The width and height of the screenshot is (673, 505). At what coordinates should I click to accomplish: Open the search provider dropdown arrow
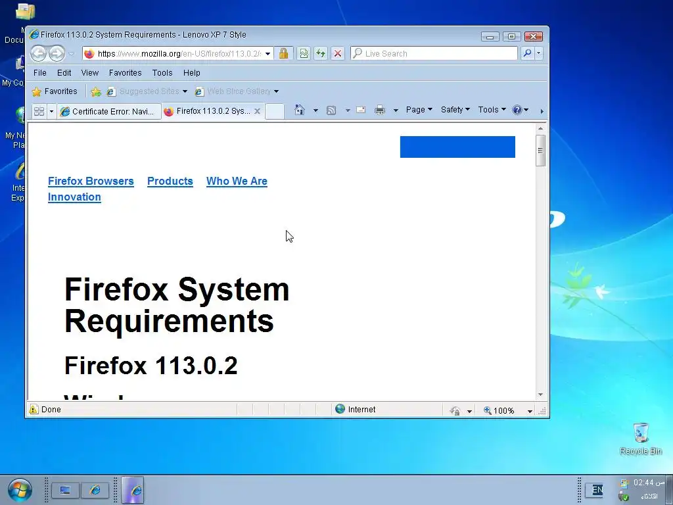[x=539, y=53]
